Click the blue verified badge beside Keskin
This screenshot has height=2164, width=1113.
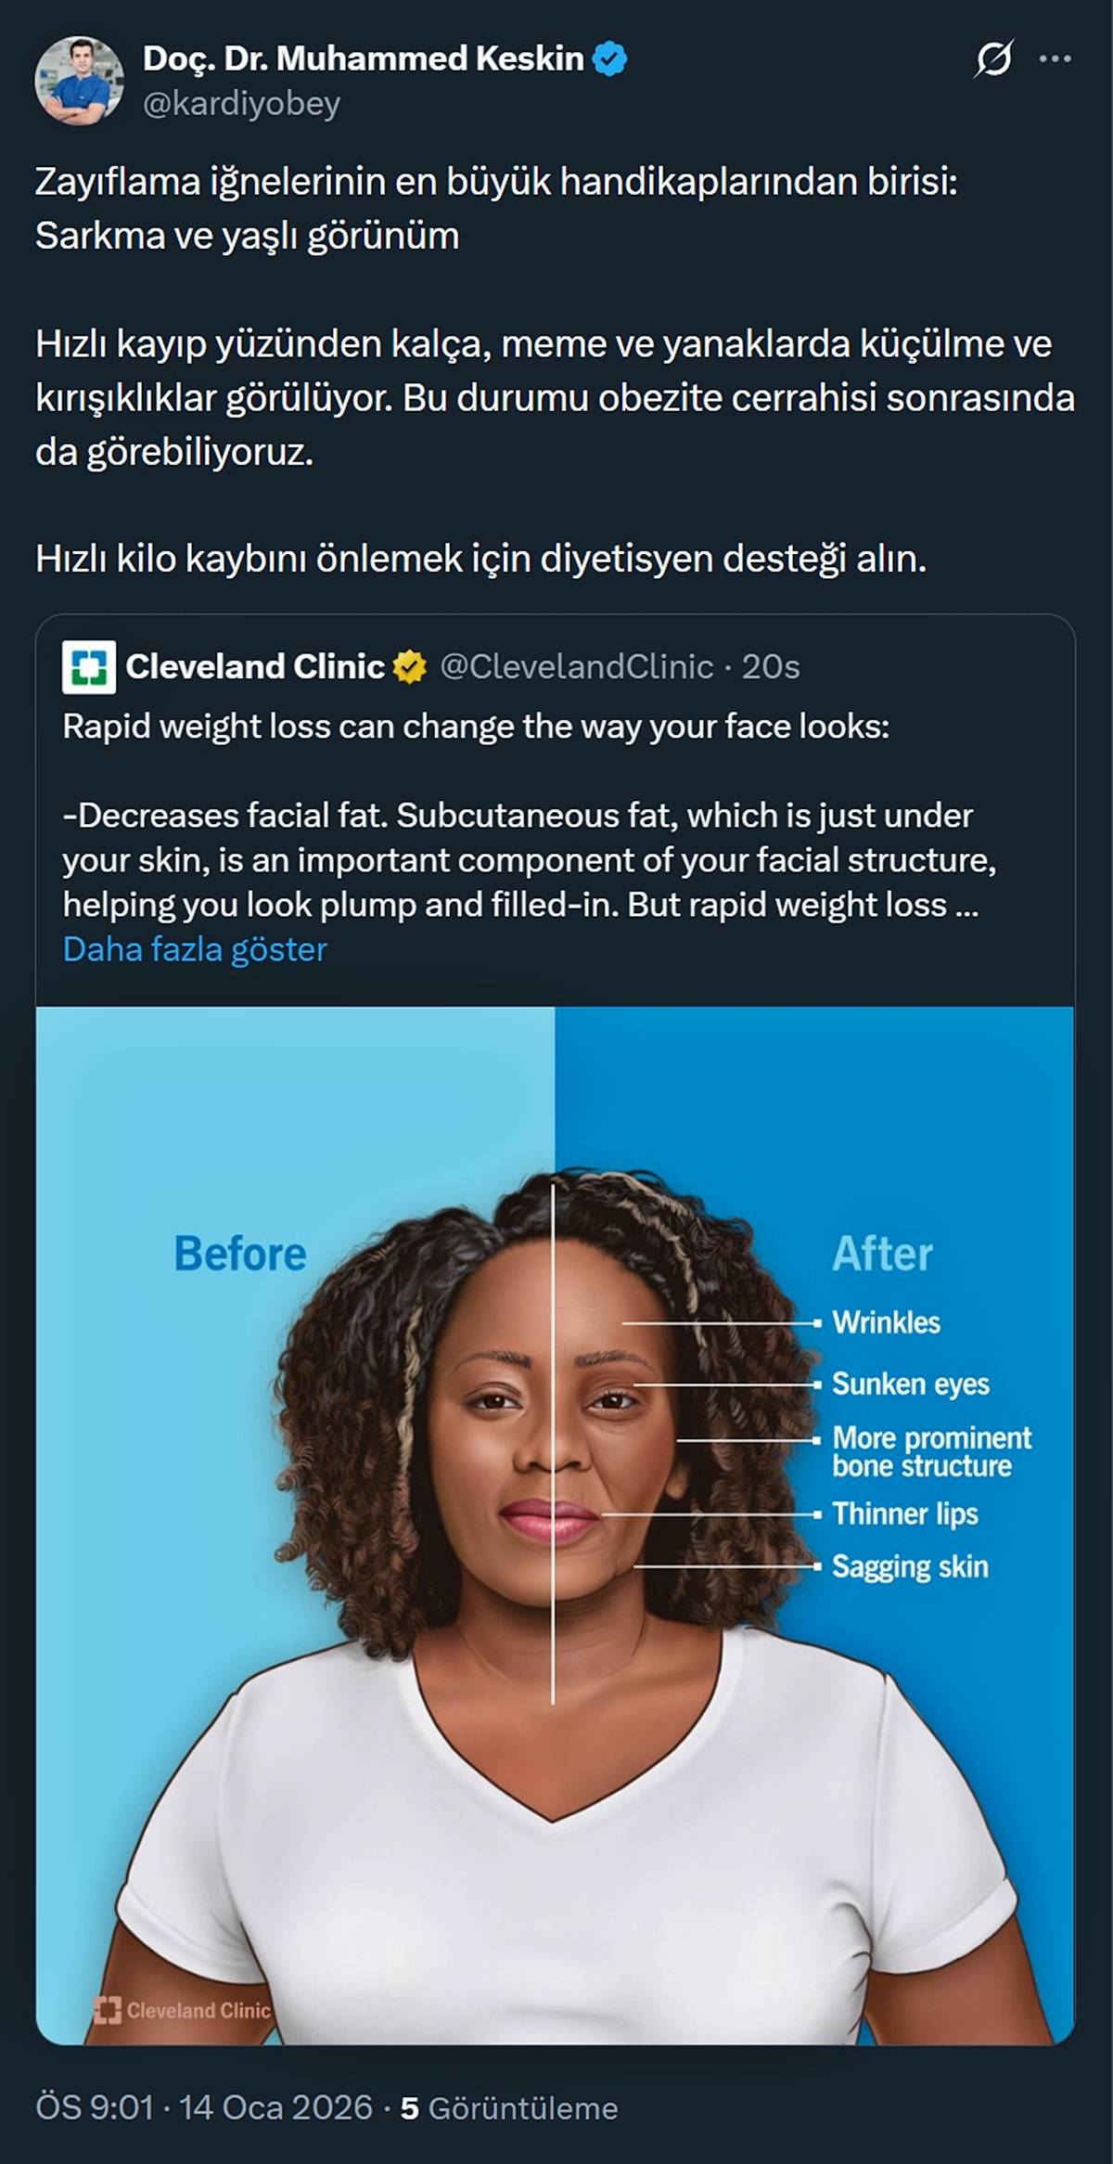click(x=609, y=58)
